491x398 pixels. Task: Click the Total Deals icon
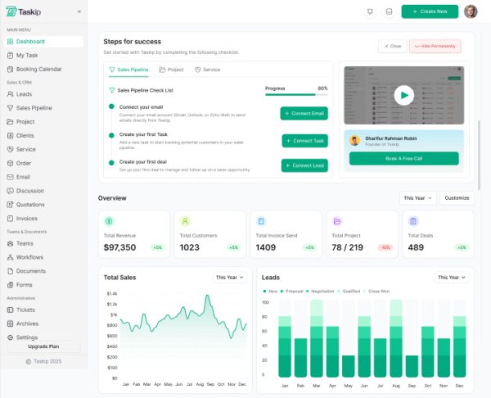(x=413, y=221)
